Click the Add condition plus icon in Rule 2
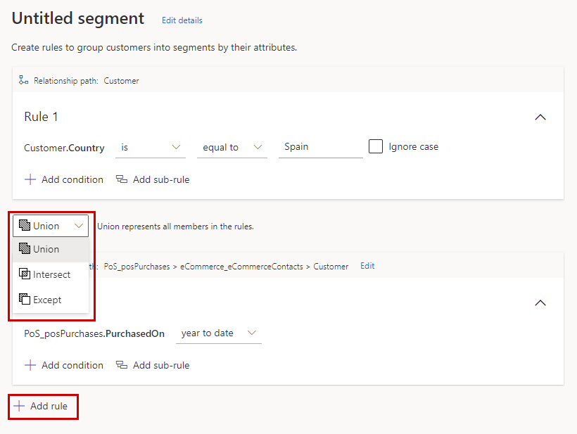577x434 pixels. tap(30, 365)
